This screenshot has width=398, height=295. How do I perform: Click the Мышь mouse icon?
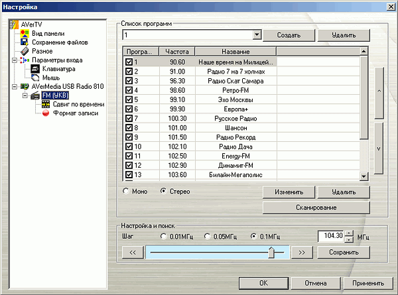[35, 78]
